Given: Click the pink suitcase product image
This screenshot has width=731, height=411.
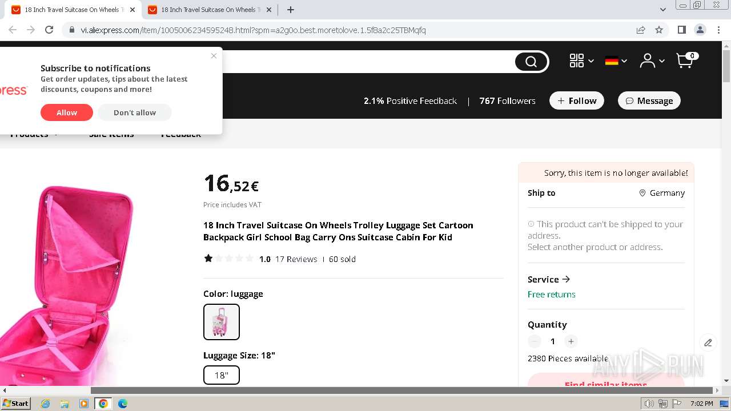Looking at the screenshot, I should [x=67, y=285].
